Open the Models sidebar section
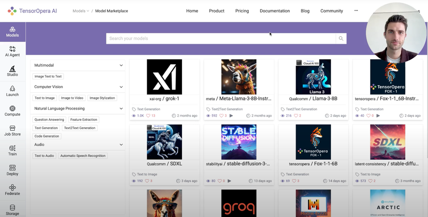Viewport: 428px width, 217px height. click(x=12, y=32)
